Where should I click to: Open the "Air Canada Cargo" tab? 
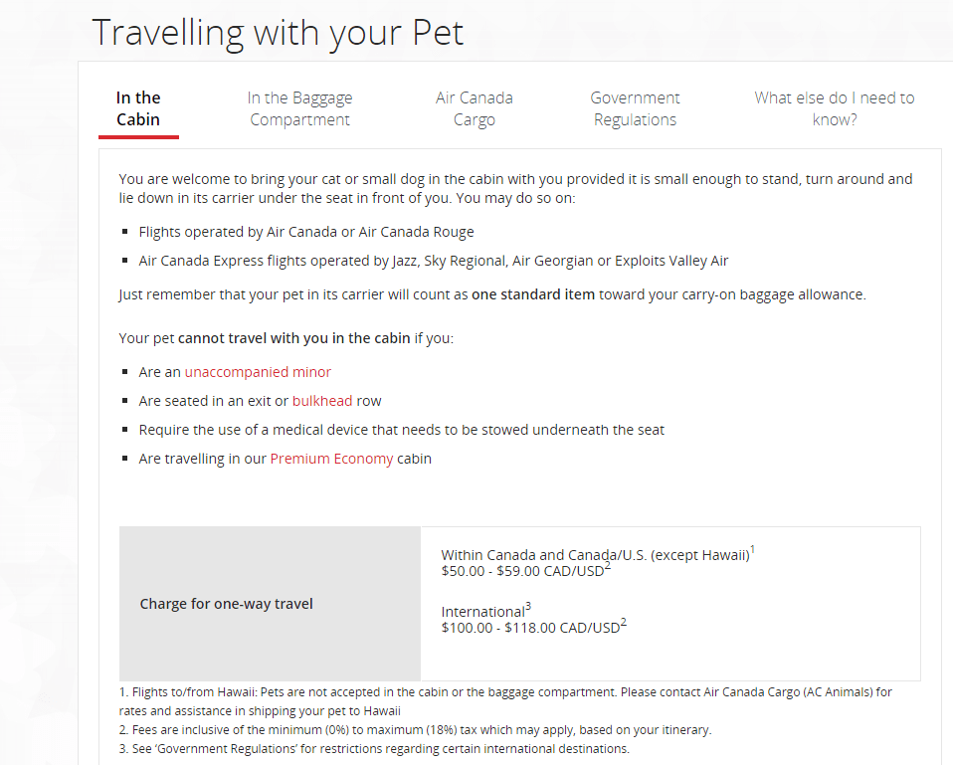click(475, 107)
